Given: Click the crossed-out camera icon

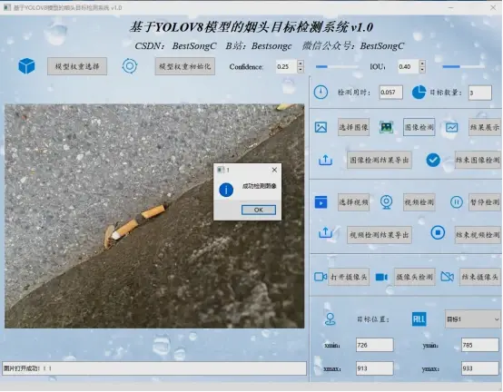Looking at the screenshot, I should tap(448, 277).
